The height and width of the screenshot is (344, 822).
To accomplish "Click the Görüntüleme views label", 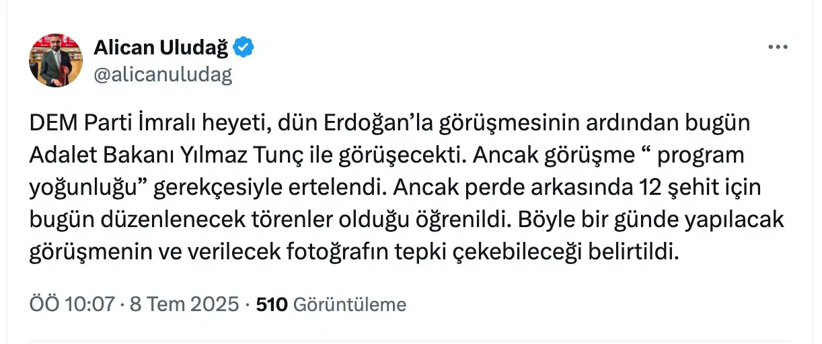I will pyautogui.click(x=350, y=305).
